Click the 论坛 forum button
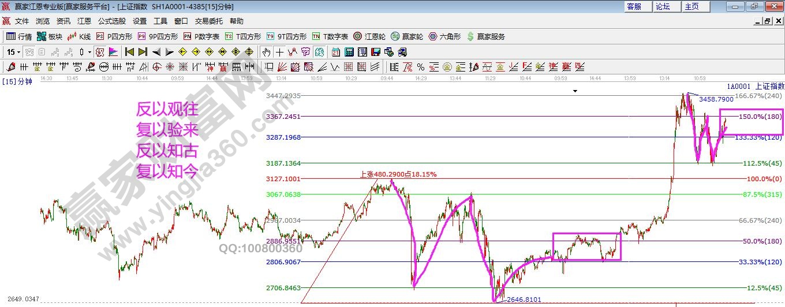This screenshot has height=307, width=785. coord(663,6)
